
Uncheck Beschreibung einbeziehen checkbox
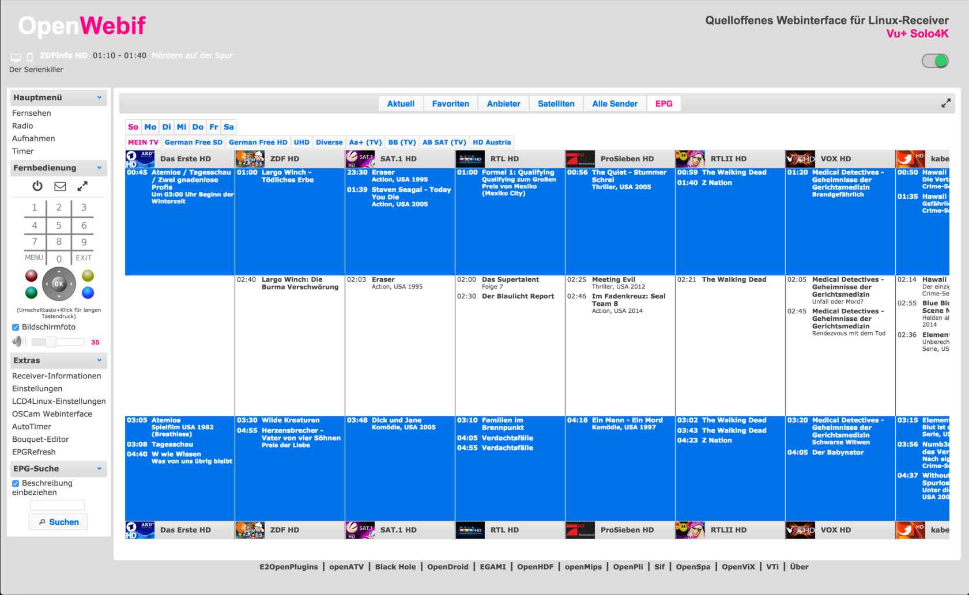[16, 483]
